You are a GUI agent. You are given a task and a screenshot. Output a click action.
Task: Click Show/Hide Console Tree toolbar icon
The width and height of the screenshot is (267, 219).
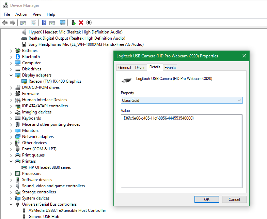coord(23,23)
